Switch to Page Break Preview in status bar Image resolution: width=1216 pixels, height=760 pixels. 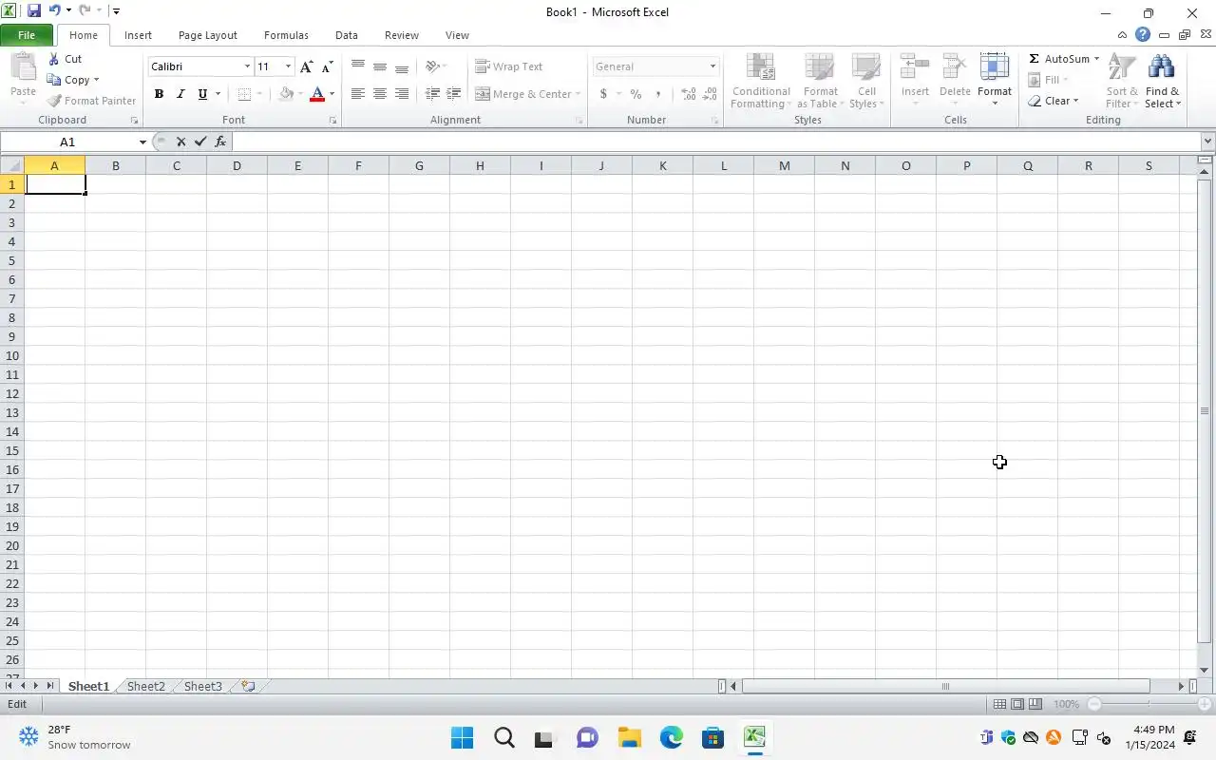tap(1035, 704)
